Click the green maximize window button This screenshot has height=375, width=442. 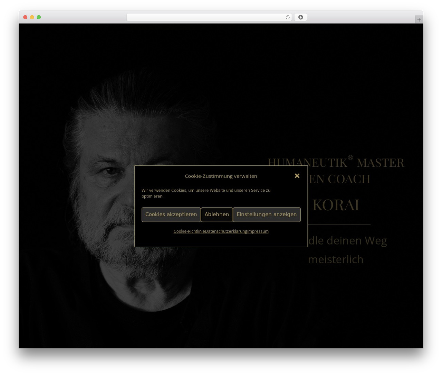tap(39, 17)
